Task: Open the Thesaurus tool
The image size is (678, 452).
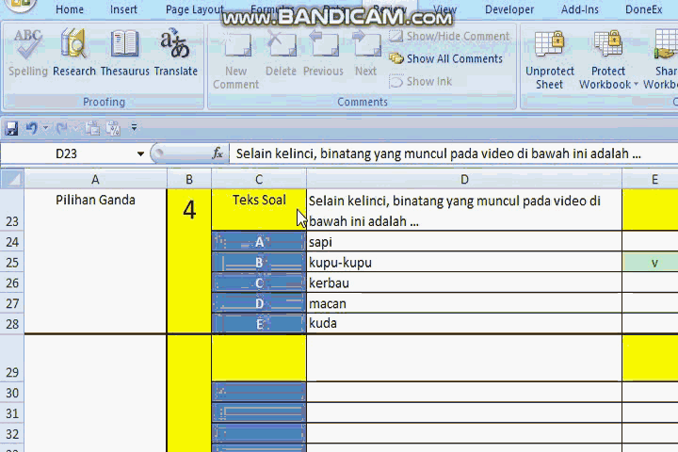Action: [x=124, y=53]
